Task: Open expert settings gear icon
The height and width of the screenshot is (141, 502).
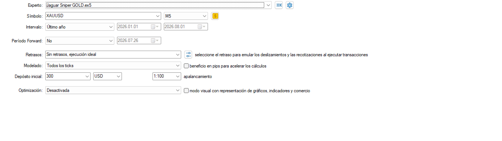Action: click(289, 5)
